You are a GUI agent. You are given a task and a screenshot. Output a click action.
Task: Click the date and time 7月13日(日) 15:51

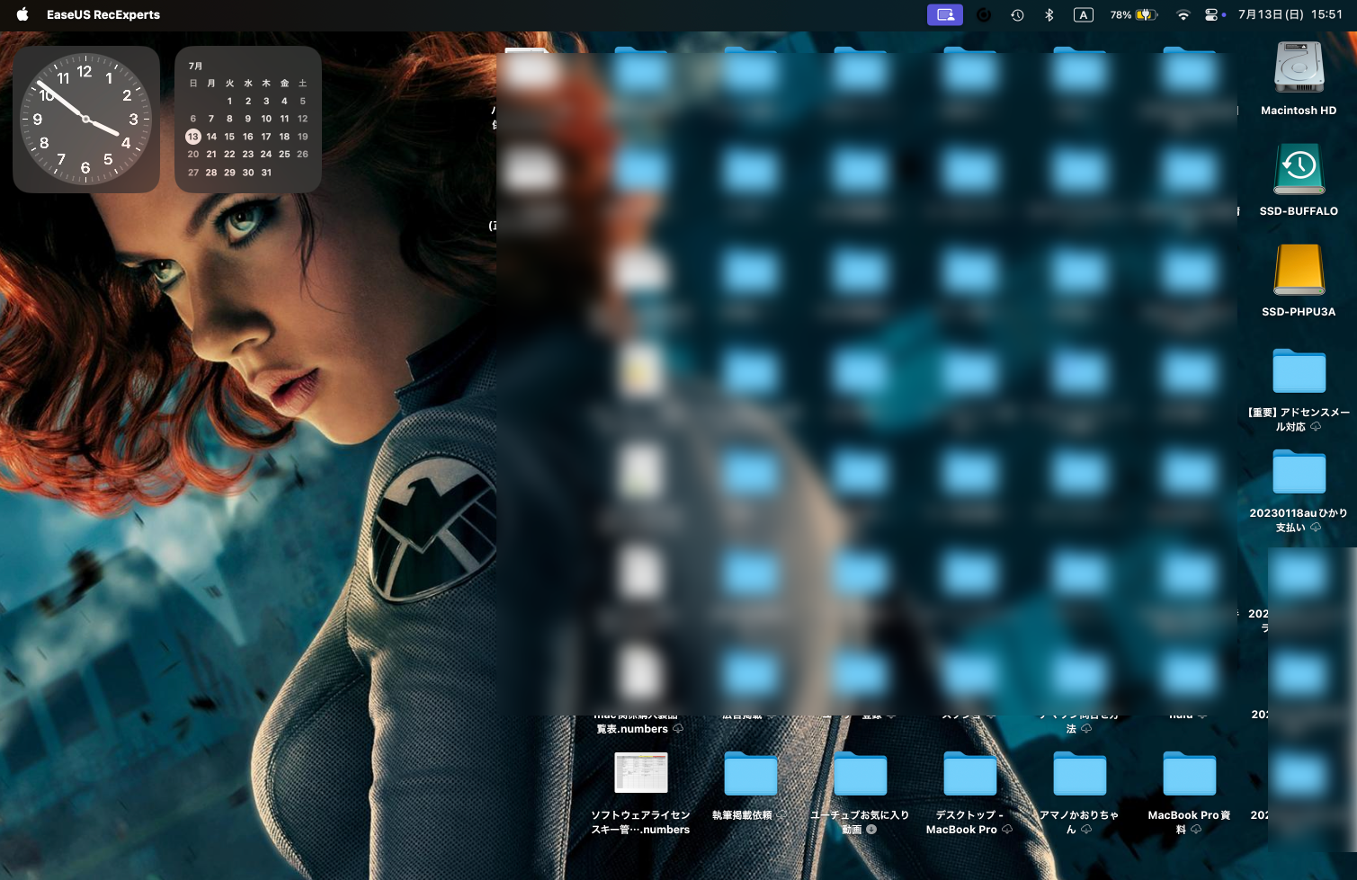pyautogui.click(x=1290, y=14)
